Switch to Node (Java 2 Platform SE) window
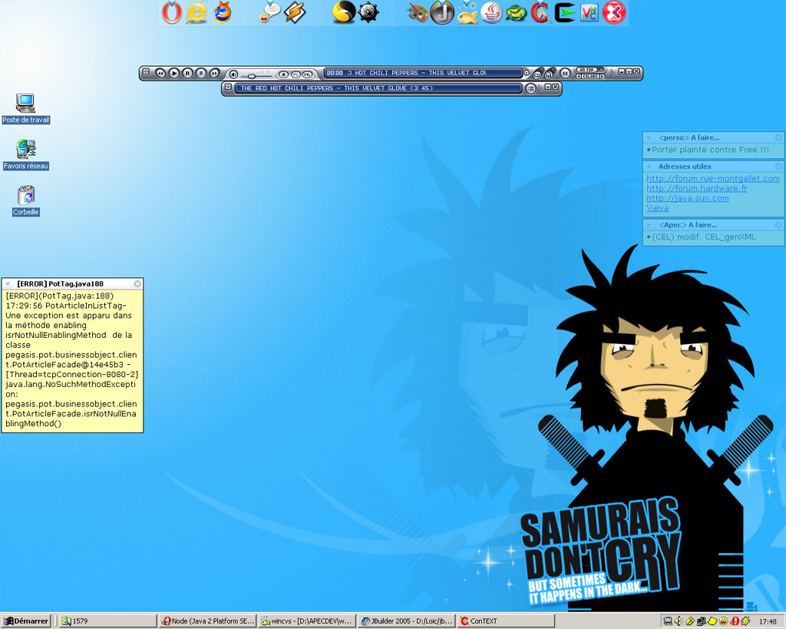The height and width of the screenshot is (629, 786). coord(207,621)
